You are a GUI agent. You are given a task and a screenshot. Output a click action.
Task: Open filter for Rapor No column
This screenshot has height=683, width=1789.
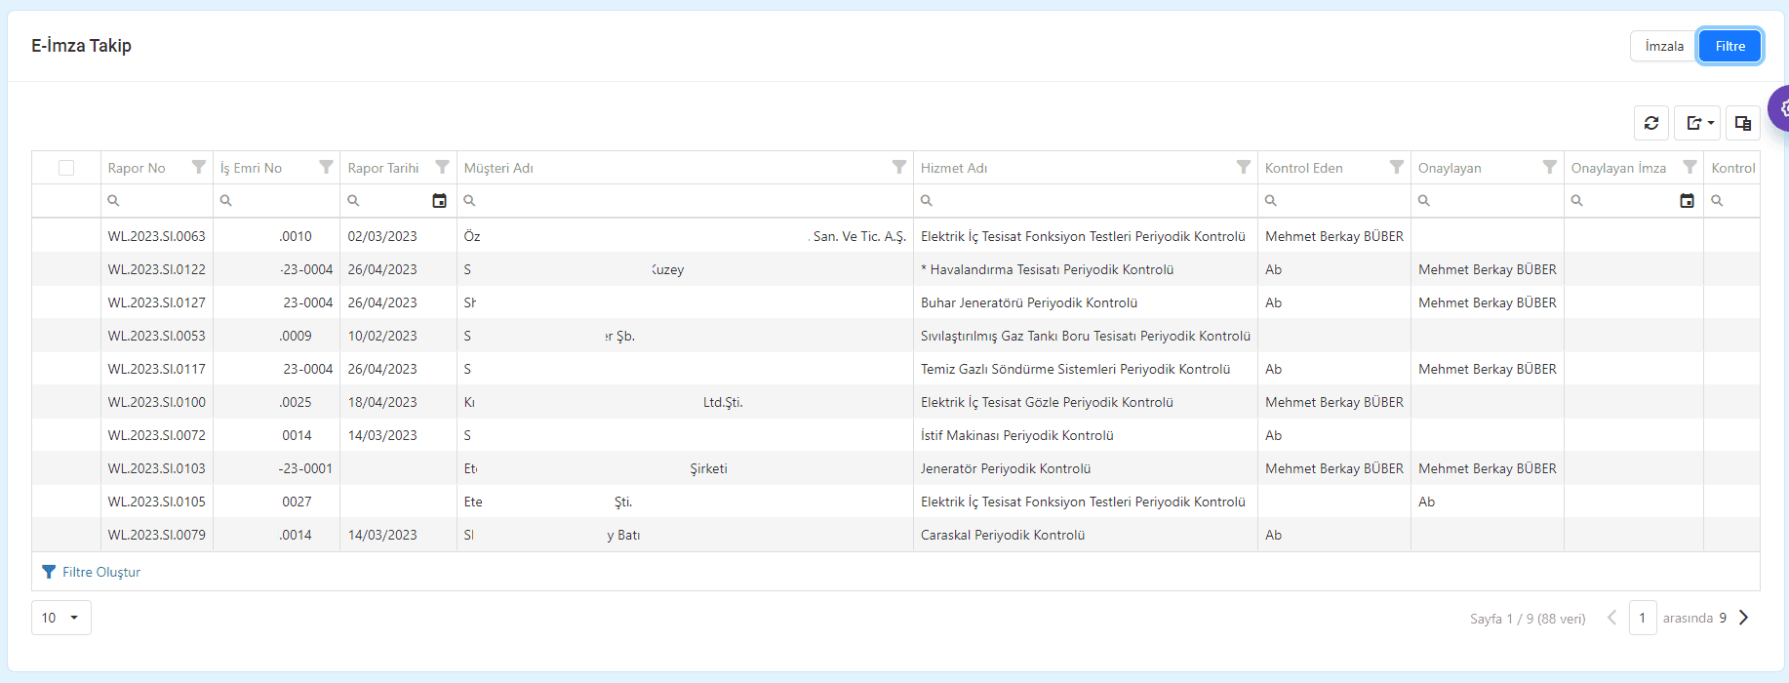[199, 167]
